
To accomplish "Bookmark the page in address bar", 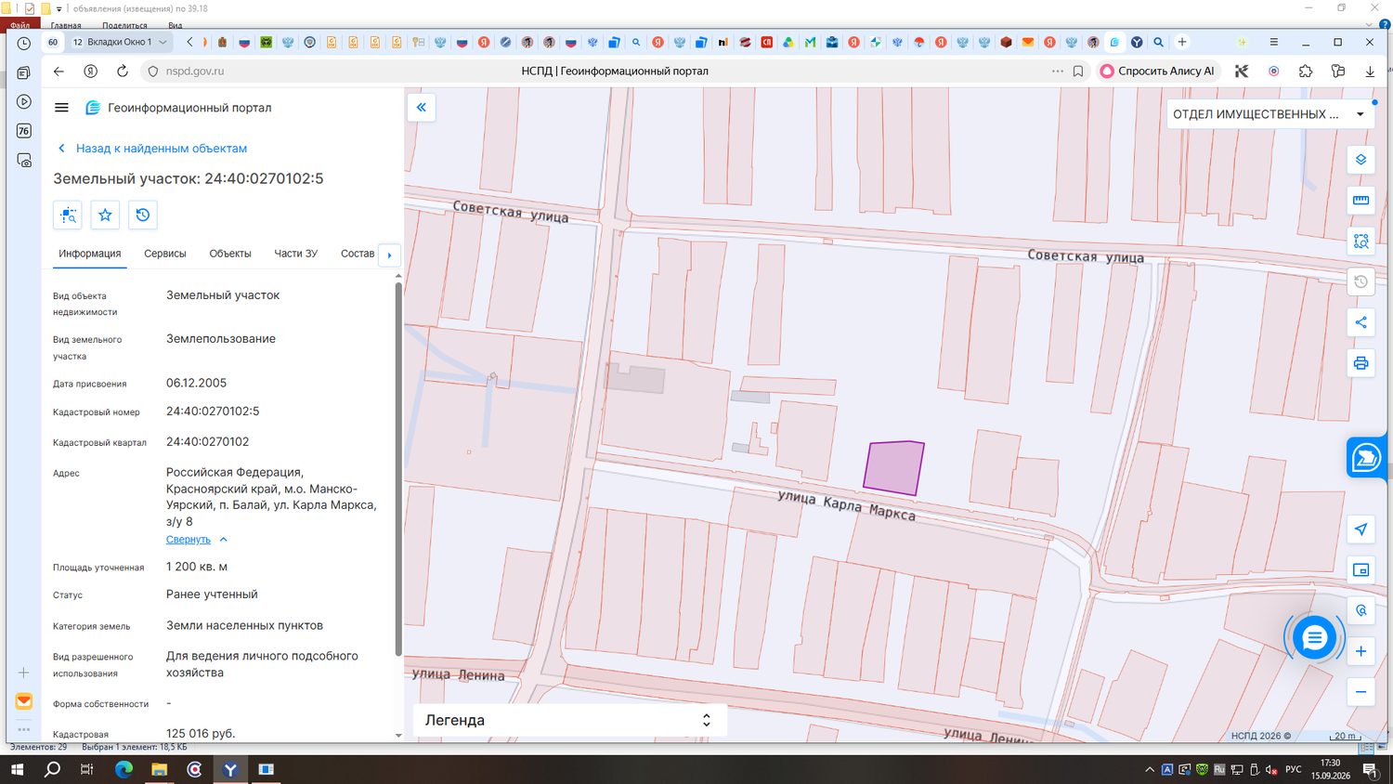I will click(x=1078, y=71).
